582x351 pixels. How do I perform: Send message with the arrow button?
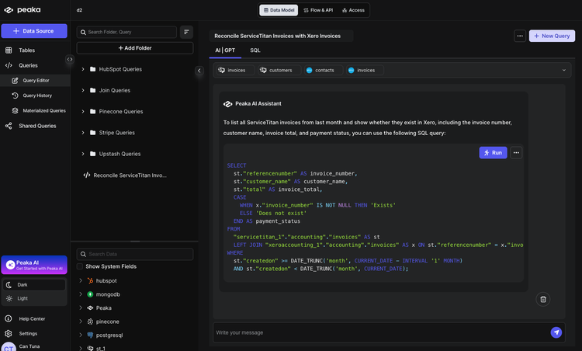[556, 332]
